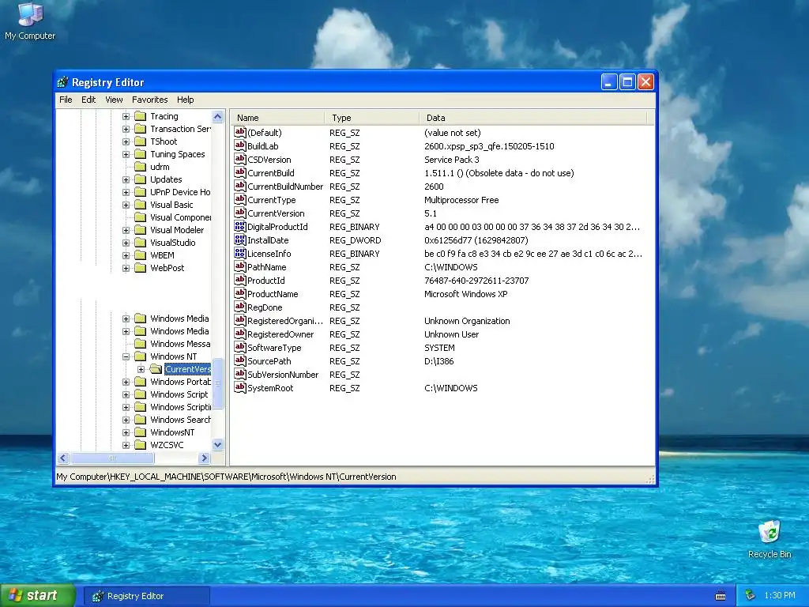
Task: Select the Transaction Server key
Action: tap(180, 129)
